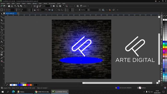The width and height of the screenshot is (167, 94).
Task: Select the Freehand curve tool
Action: [2, 27]
